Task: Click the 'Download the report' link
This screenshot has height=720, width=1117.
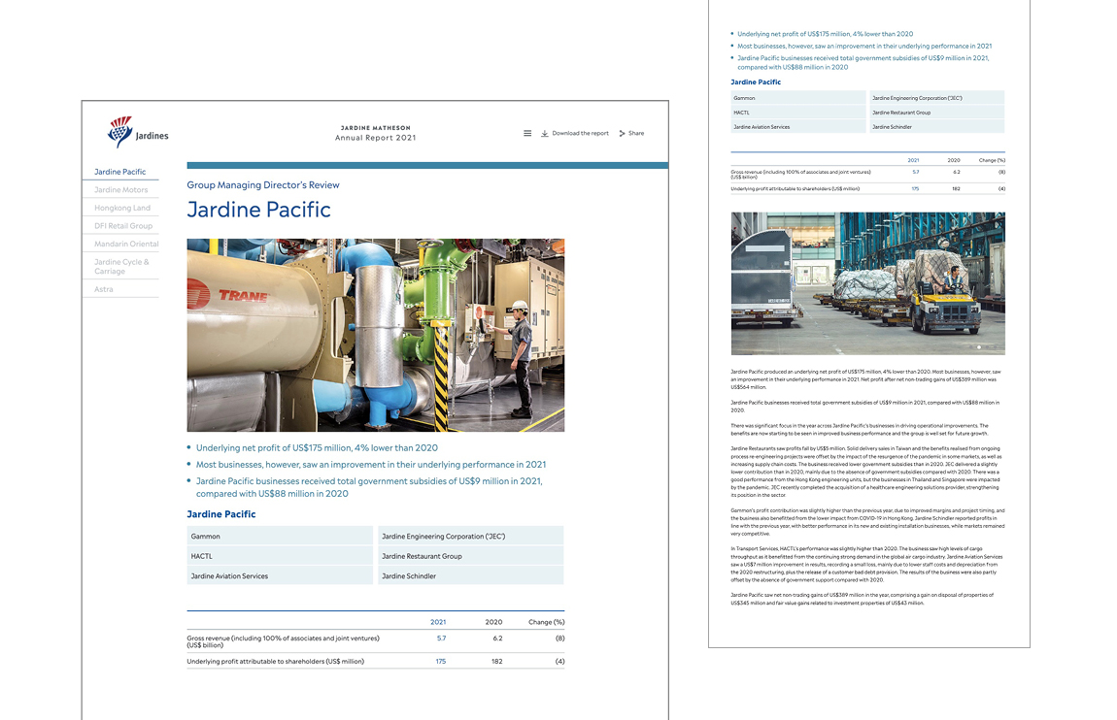Action: (580, 133)
